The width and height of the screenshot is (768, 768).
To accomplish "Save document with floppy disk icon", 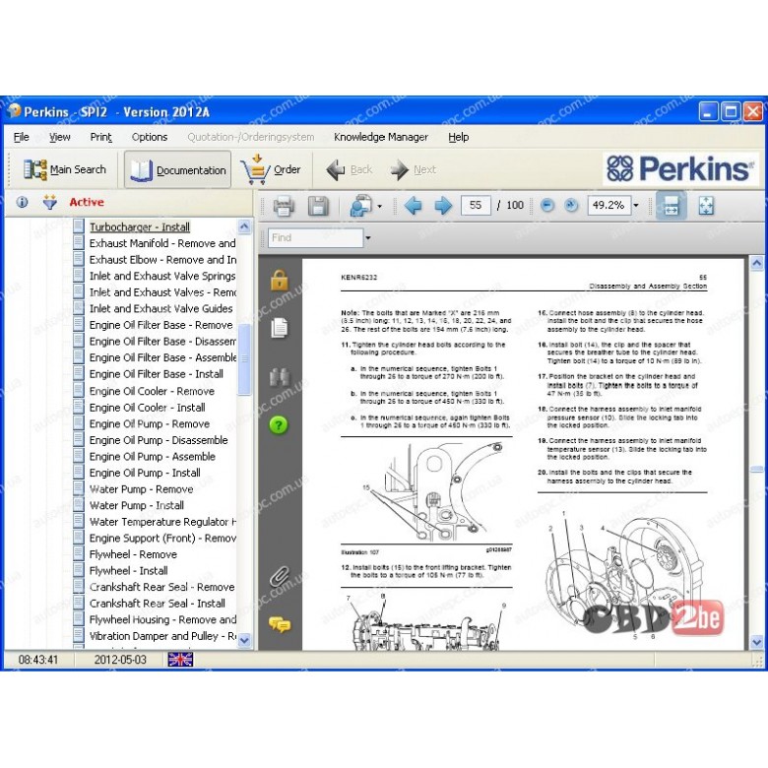I will click(318, 205).
